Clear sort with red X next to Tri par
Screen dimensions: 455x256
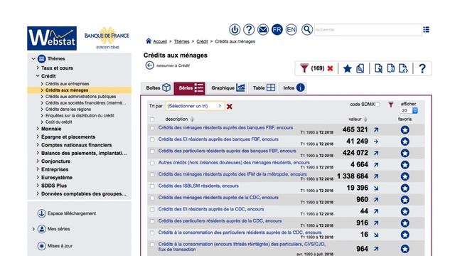pyautogui.click(x=229, y=107)
